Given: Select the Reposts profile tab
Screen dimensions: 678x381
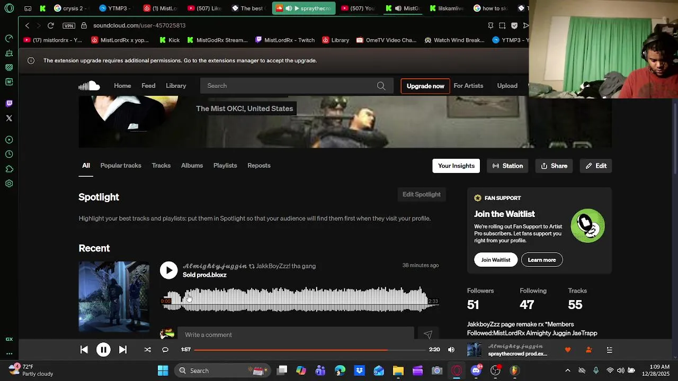Looking at the screenshot, I should 259,166.
